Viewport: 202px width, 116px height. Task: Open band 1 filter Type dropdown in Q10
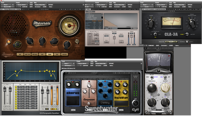20,87
